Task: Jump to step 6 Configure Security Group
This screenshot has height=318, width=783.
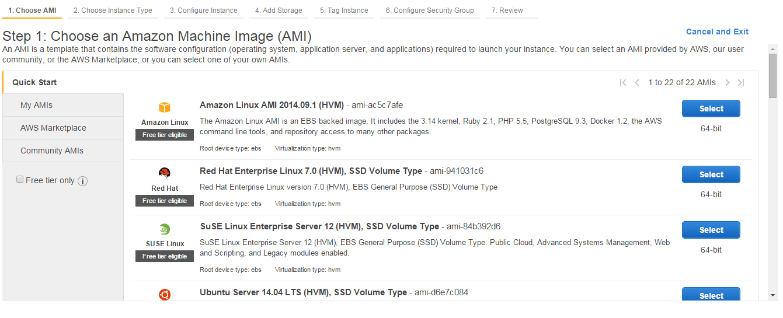Action: point(430,11)
